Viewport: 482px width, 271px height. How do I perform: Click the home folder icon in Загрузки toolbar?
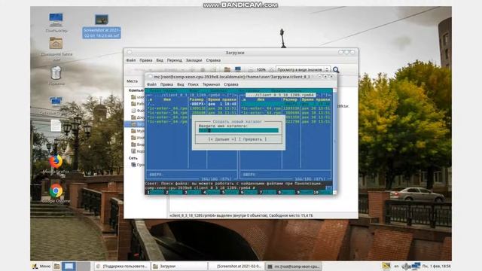click(227, 69)
